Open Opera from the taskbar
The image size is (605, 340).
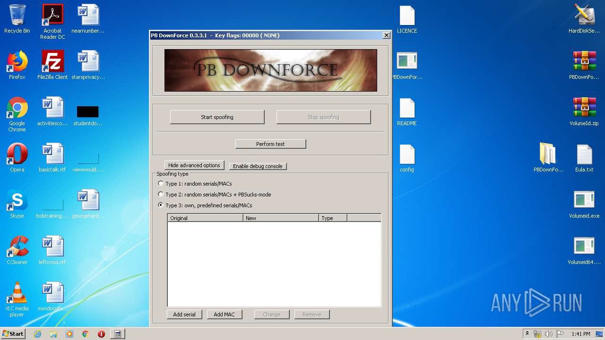click(101, 334)
